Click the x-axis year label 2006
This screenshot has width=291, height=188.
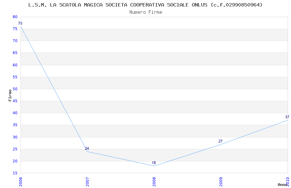click(21, 182)
